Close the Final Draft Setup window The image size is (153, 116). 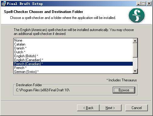[x=149, y=4]
